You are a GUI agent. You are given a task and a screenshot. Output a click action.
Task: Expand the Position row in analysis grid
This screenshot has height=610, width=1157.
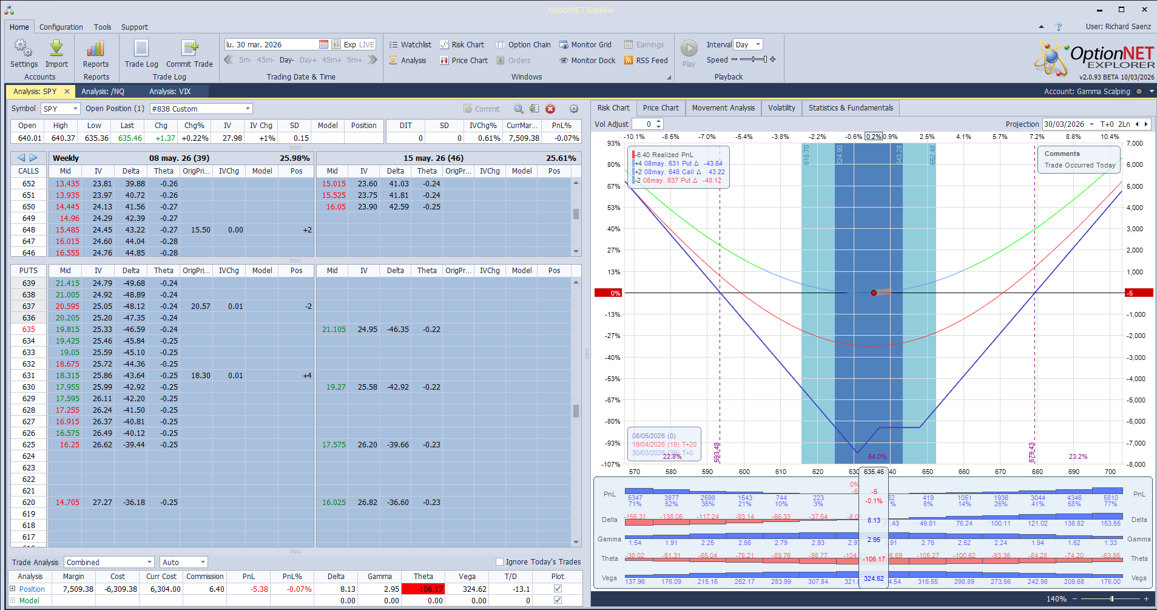point(12,588)
